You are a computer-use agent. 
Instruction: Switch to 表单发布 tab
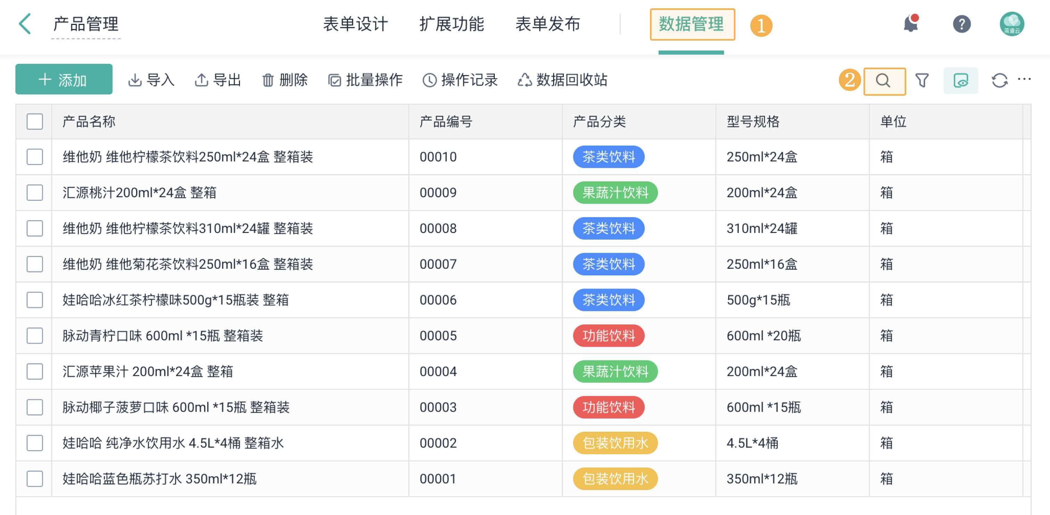[548, 24]
